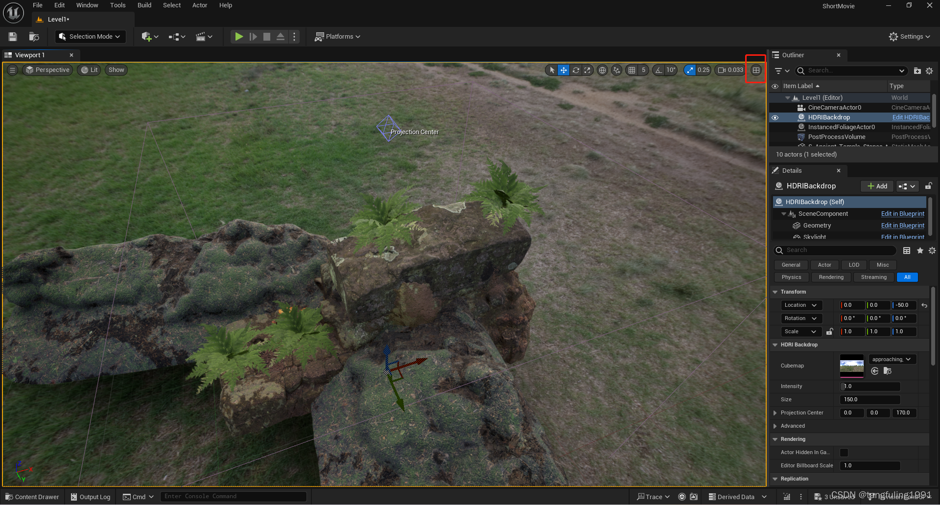Image resolution: width=940 pixels, height=505 pixels.
Task: Click the Details search field
Action: 835,251
